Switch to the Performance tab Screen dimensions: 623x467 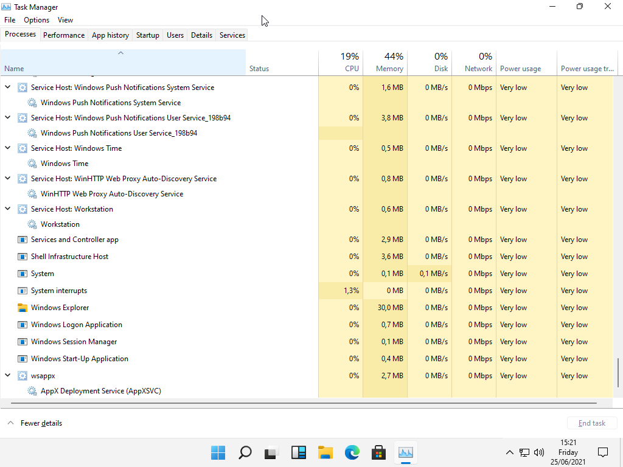64,35
